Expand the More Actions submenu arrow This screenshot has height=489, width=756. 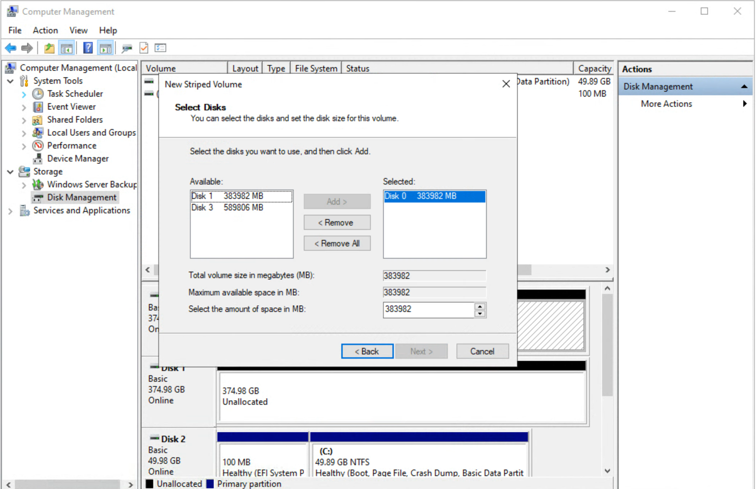(744, 104)
